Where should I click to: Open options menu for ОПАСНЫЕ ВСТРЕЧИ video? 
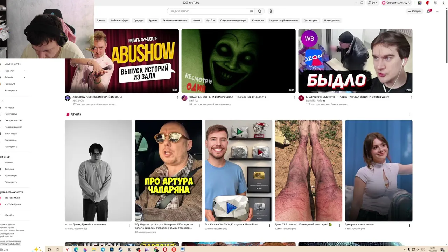tap(294, 97)
